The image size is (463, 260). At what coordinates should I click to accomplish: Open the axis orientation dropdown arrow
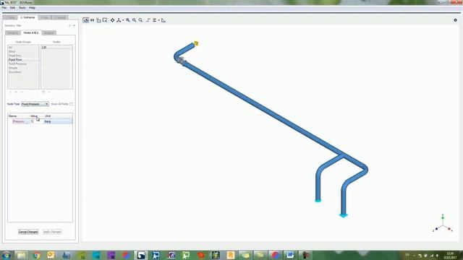(x=123, y=20)
